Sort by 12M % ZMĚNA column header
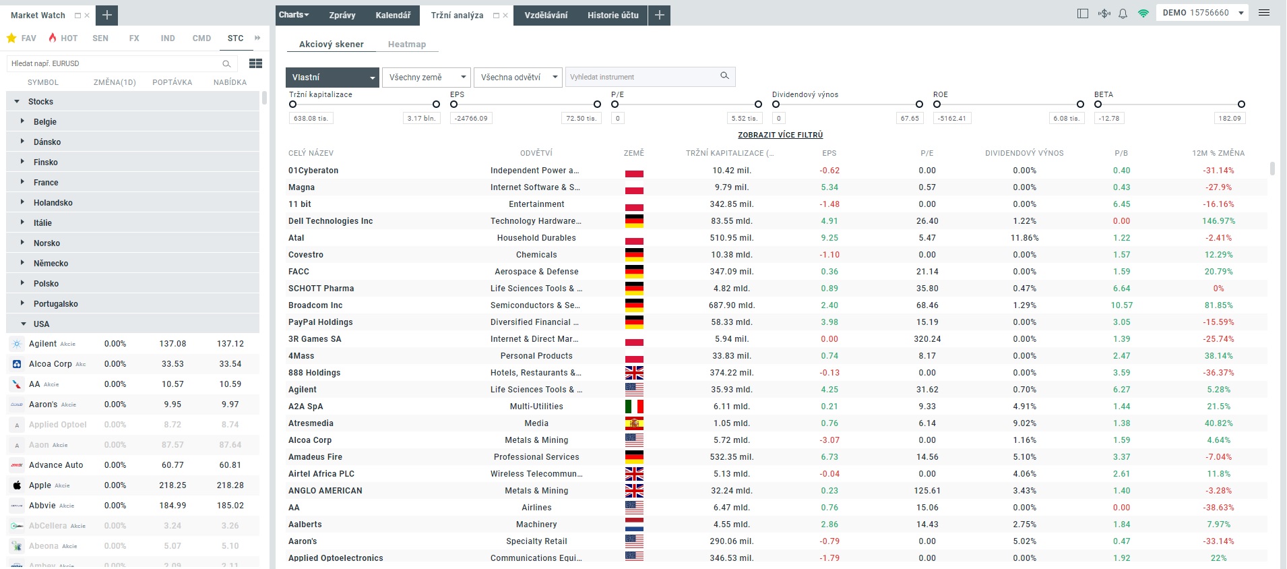Viewport: 1287px width, 569px height. point(1218,153)
